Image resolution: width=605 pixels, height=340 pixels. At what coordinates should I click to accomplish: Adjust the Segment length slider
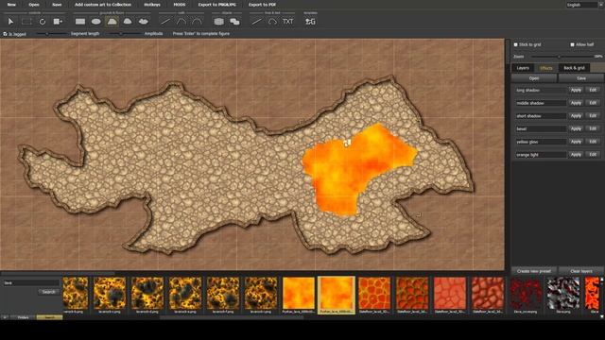tap(51, 34)
